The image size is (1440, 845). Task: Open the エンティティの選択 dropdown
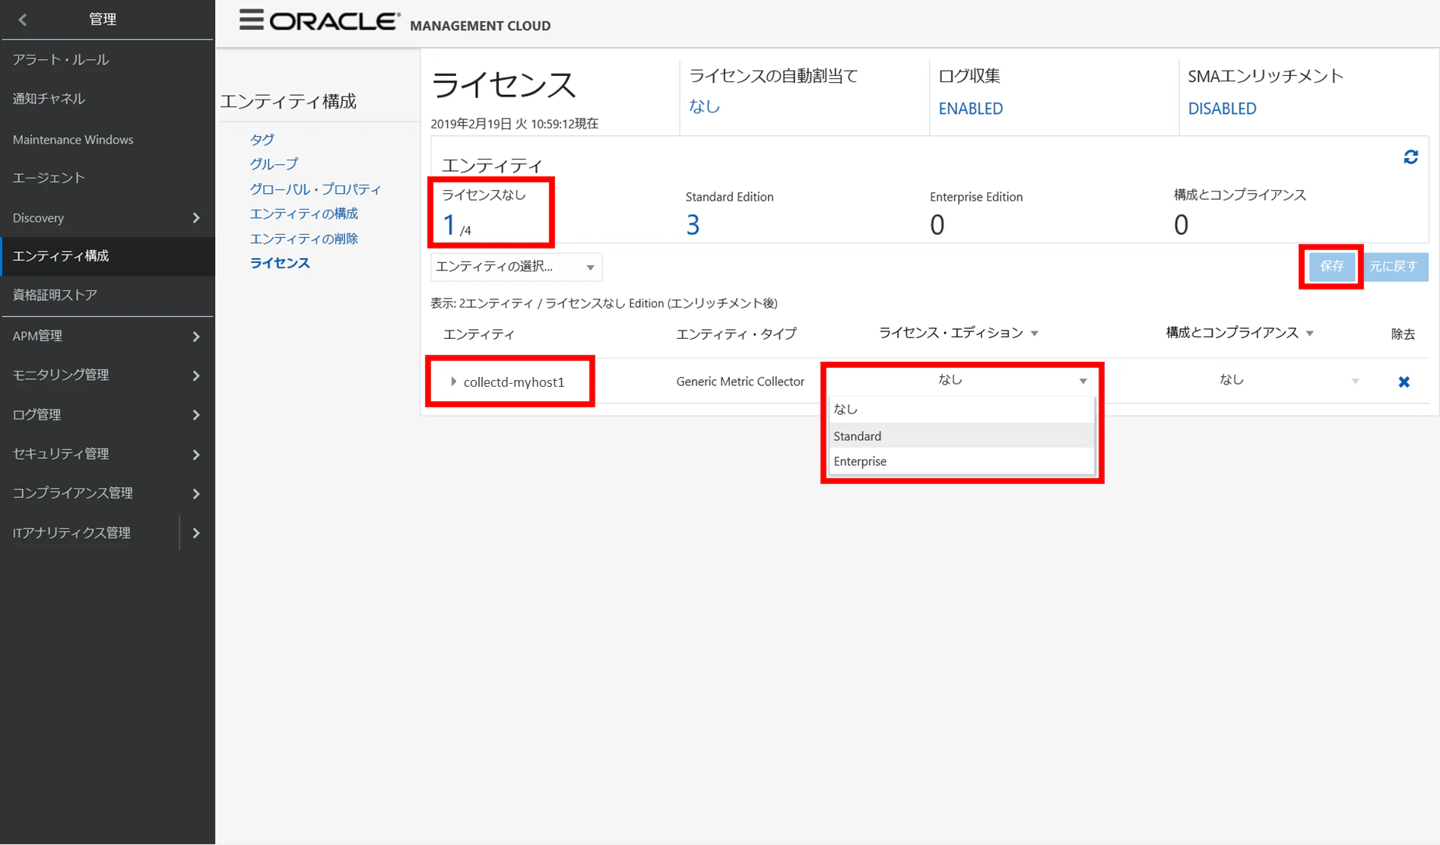[516, 267]
